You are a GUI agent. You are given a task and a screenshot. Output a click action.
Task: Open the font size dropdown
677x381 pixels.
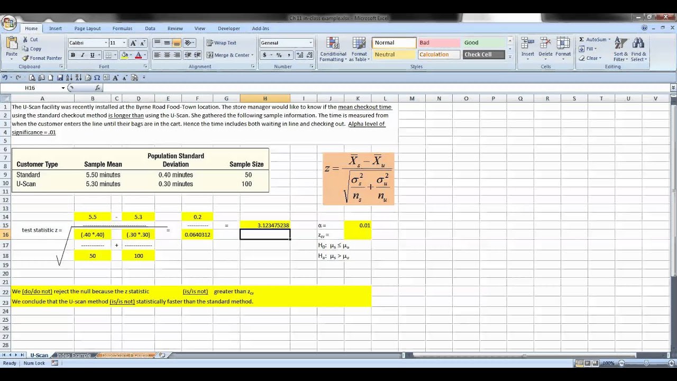click(124, 43)
